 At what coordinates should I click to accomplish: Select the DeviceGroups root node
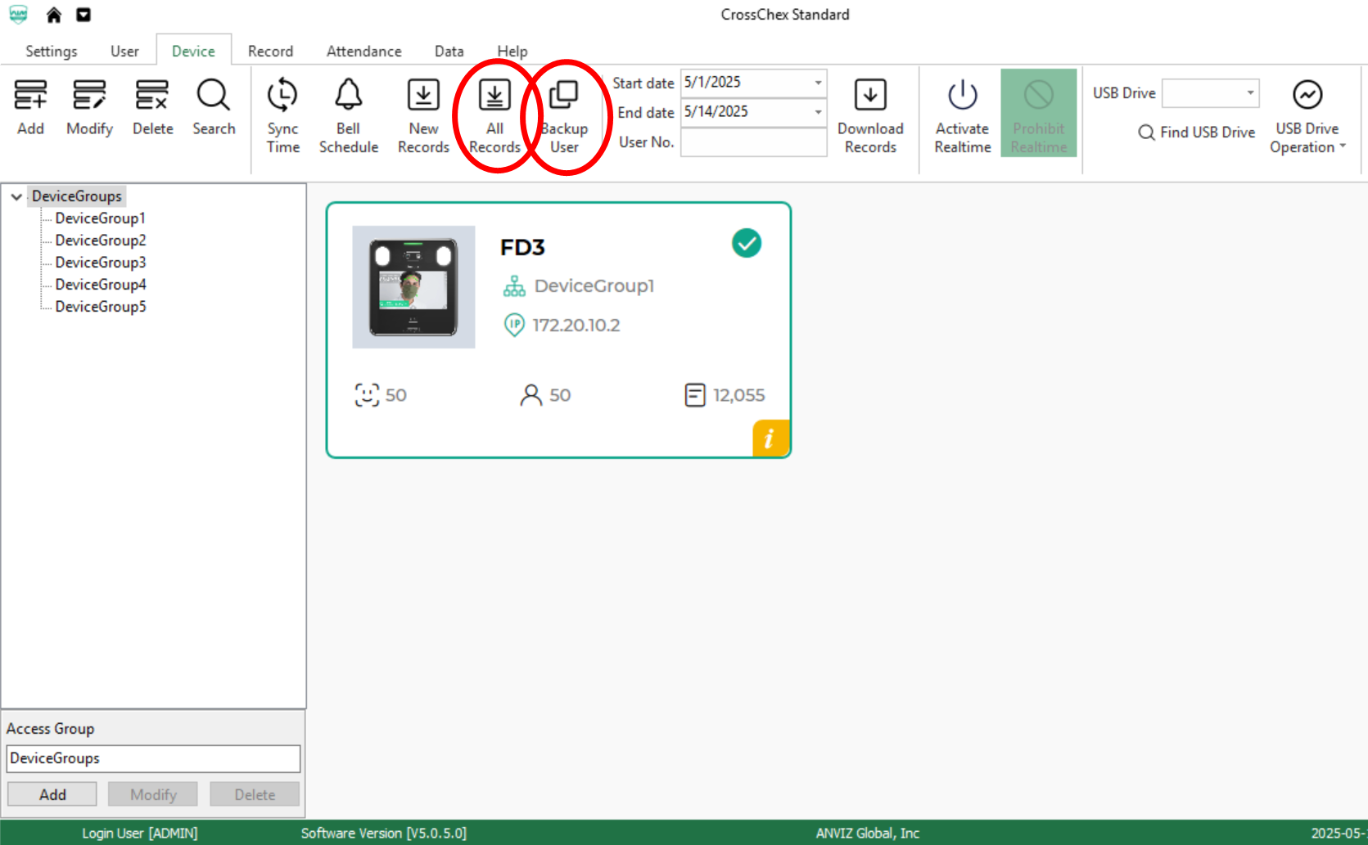[77, 196]
